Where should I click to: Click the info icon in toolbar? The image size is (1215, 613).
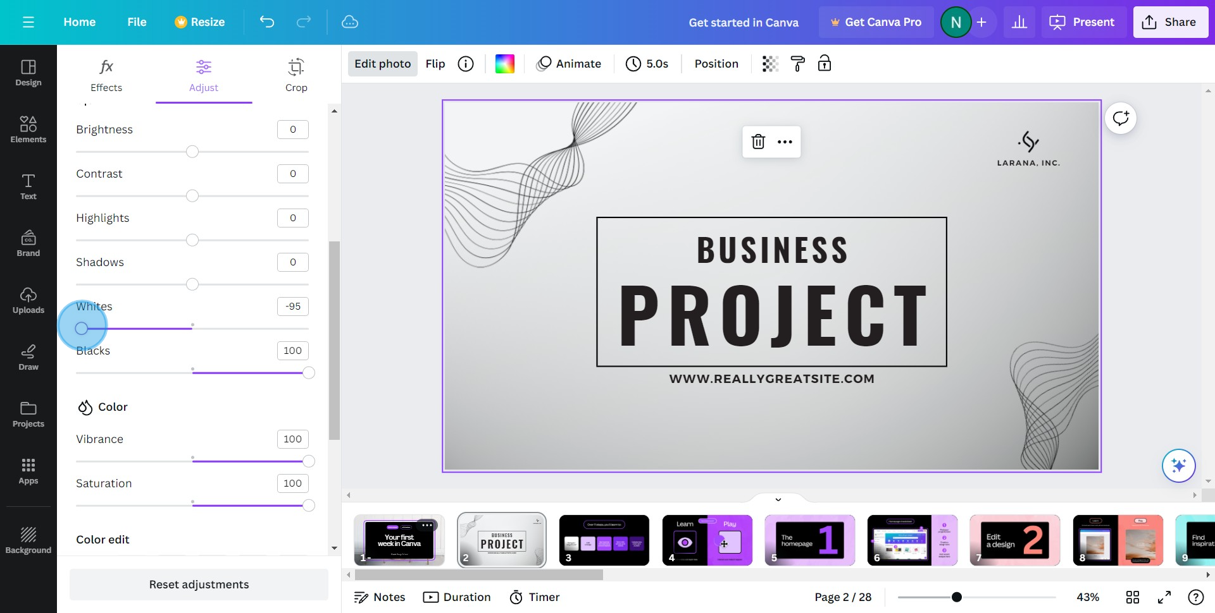pos(466,64)
